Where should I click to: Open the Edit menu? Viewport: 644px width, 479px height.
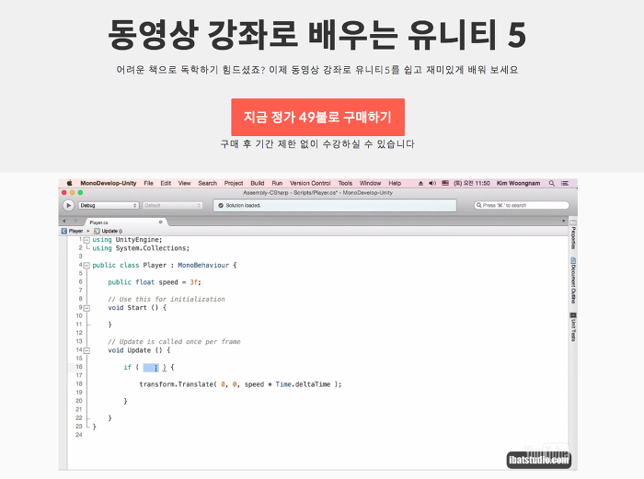[x=166, y=184]
